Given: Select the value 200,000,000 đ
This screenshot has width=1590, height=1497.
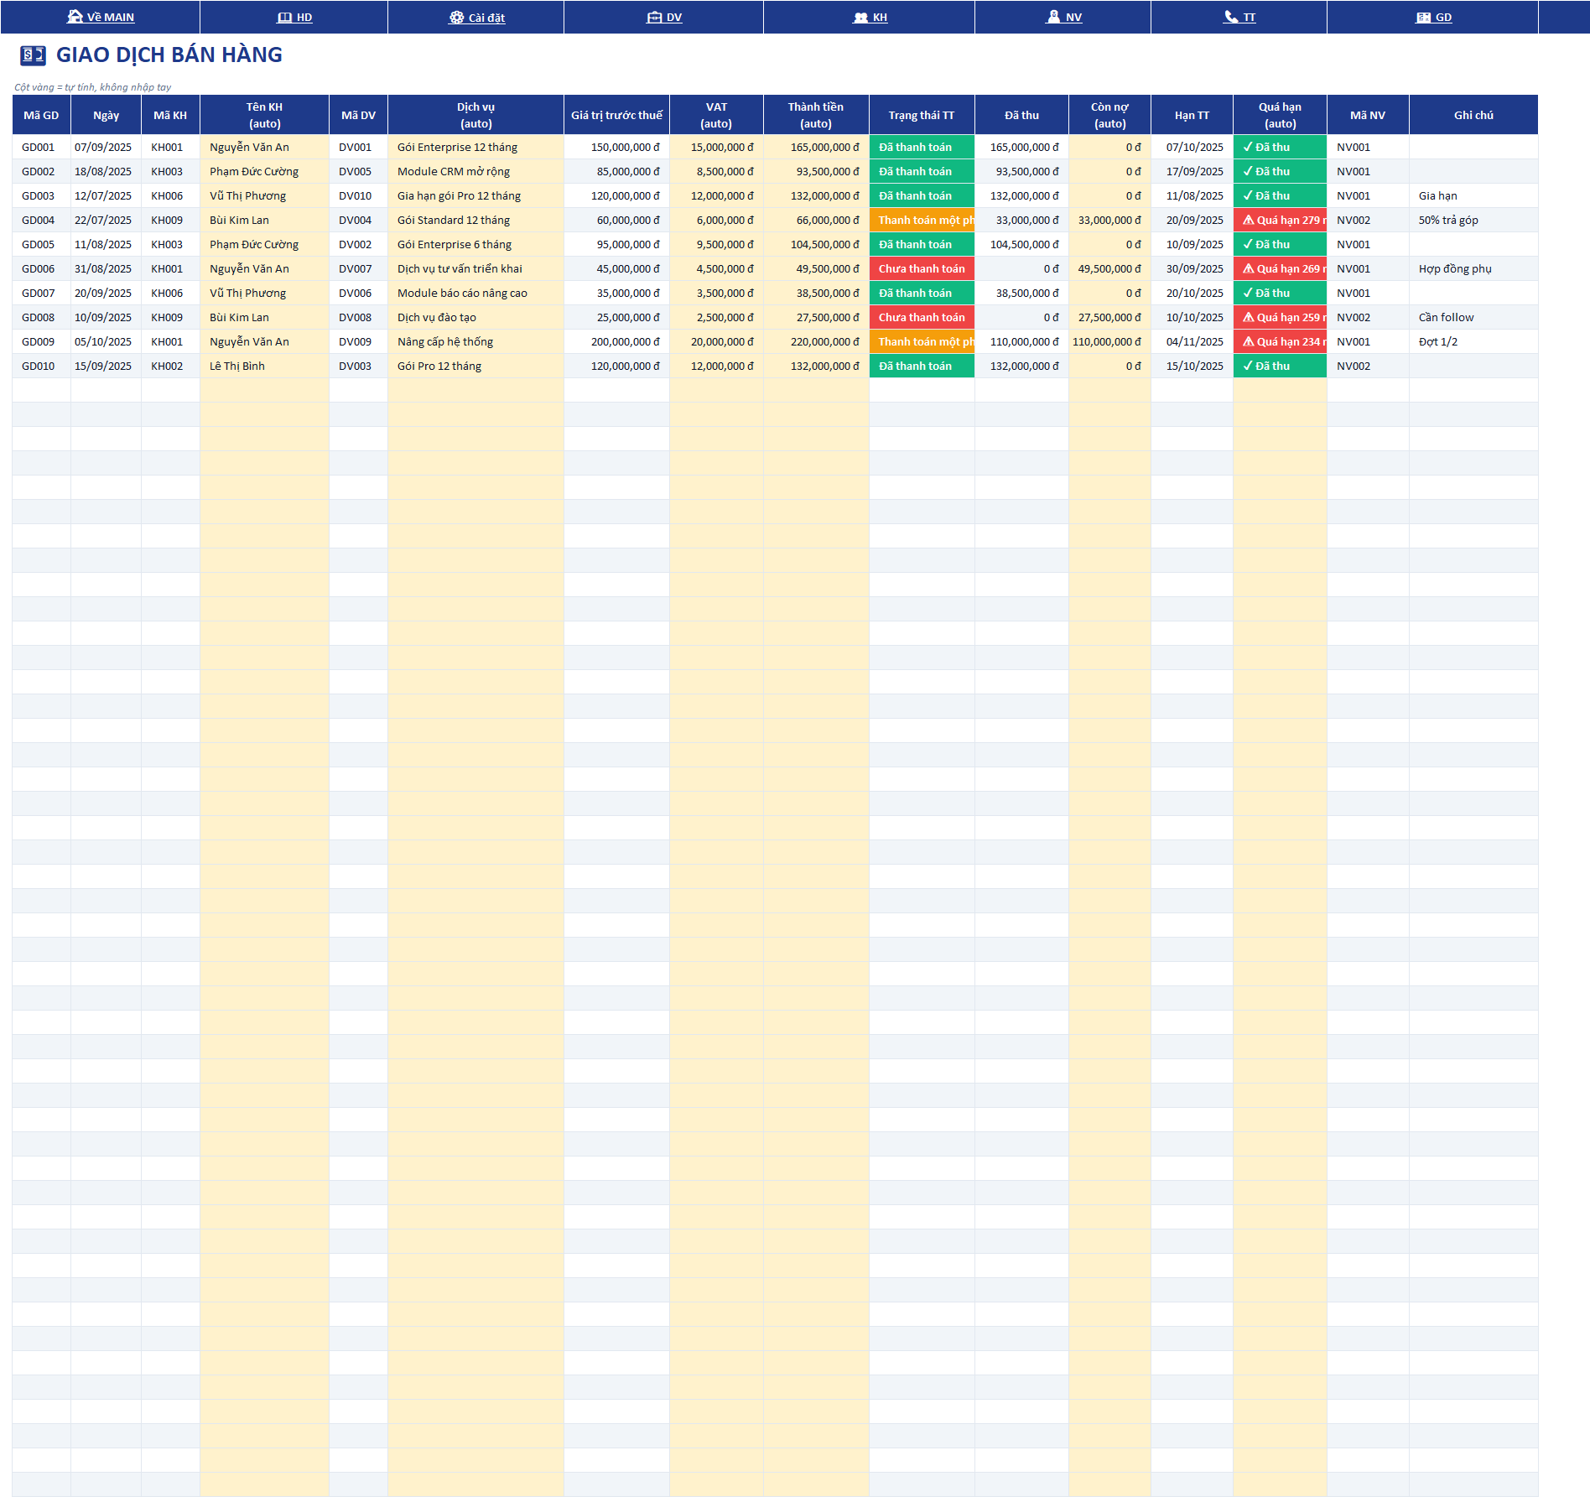Looking at the screenshot, I should [617, 341].
